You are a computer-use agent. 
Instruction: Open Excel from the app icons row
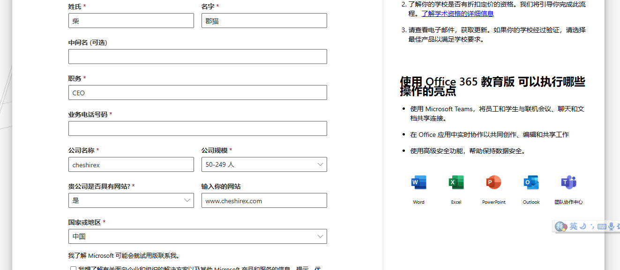tap(456, 183)
